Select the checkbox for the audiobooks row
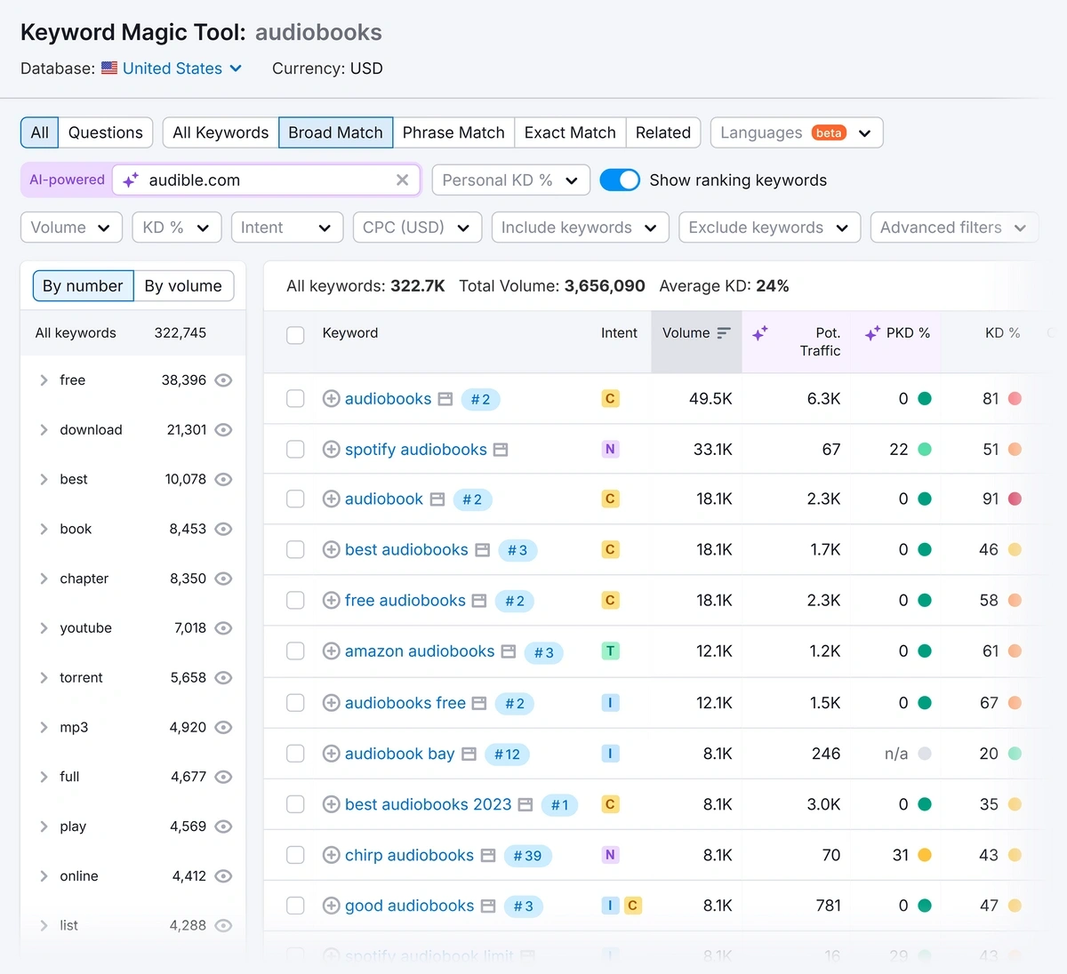Image resolution: width=1067 pixels, height=974 pixels. [x=295, y=398]
